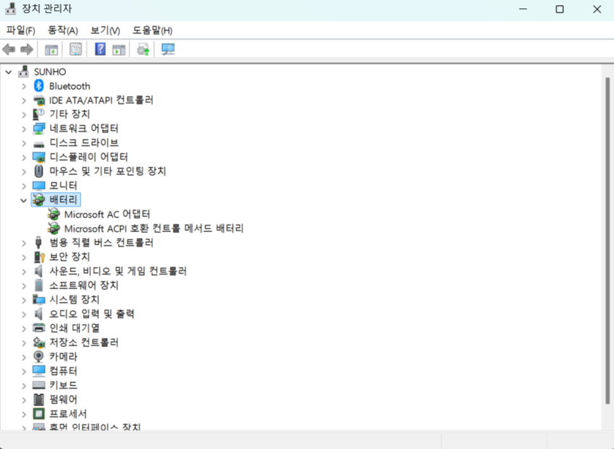614x449 pixels.
Task: Click the action pane toolbar icon
Action: [x=119, y=49]
